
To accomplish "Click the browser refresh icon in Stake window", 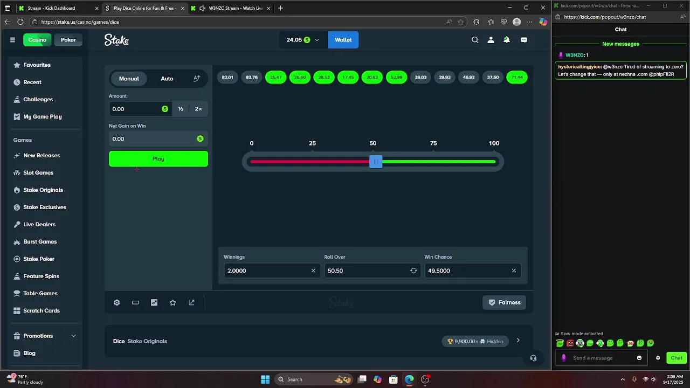I will click(x=20, y=22).
